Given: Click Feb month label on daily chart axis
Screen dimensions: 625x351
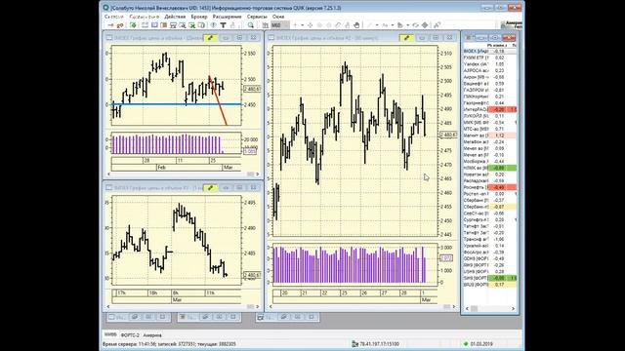Looking at the screenshot, I should pos(161,168).
